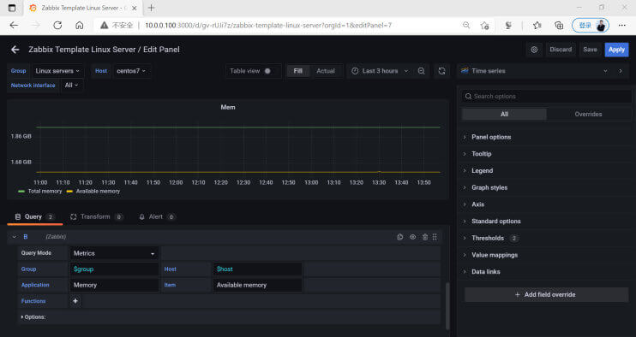Screen dimensions: 636x337
Task: Open the browser favorites list
Action: 537,25
